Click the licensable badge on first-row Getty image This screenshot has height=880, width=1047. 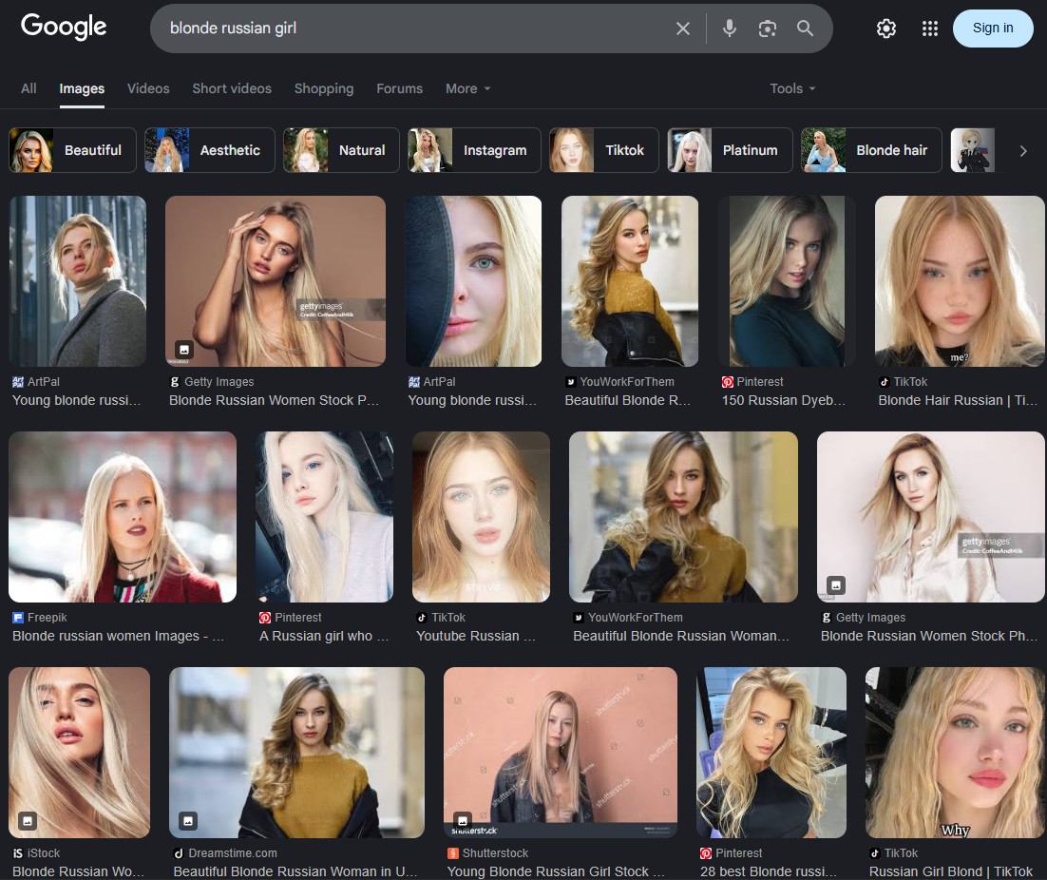(184, 349)
